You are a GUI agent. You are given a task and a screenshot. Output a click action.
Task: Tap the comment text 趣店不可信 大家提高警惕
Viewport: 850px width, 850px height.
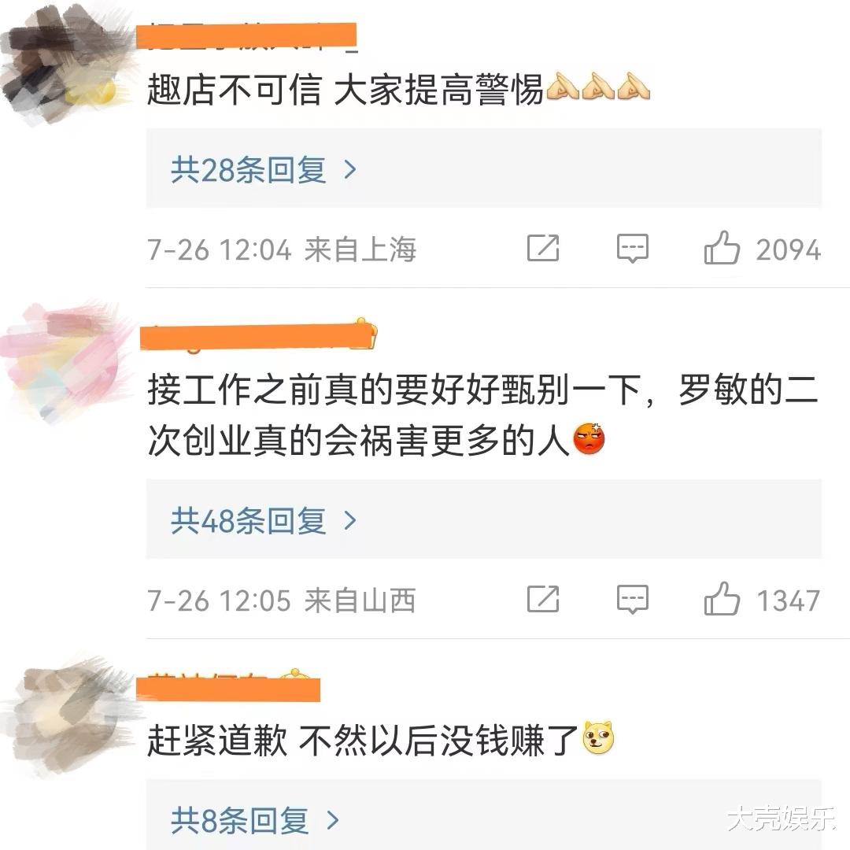point(346,89)
